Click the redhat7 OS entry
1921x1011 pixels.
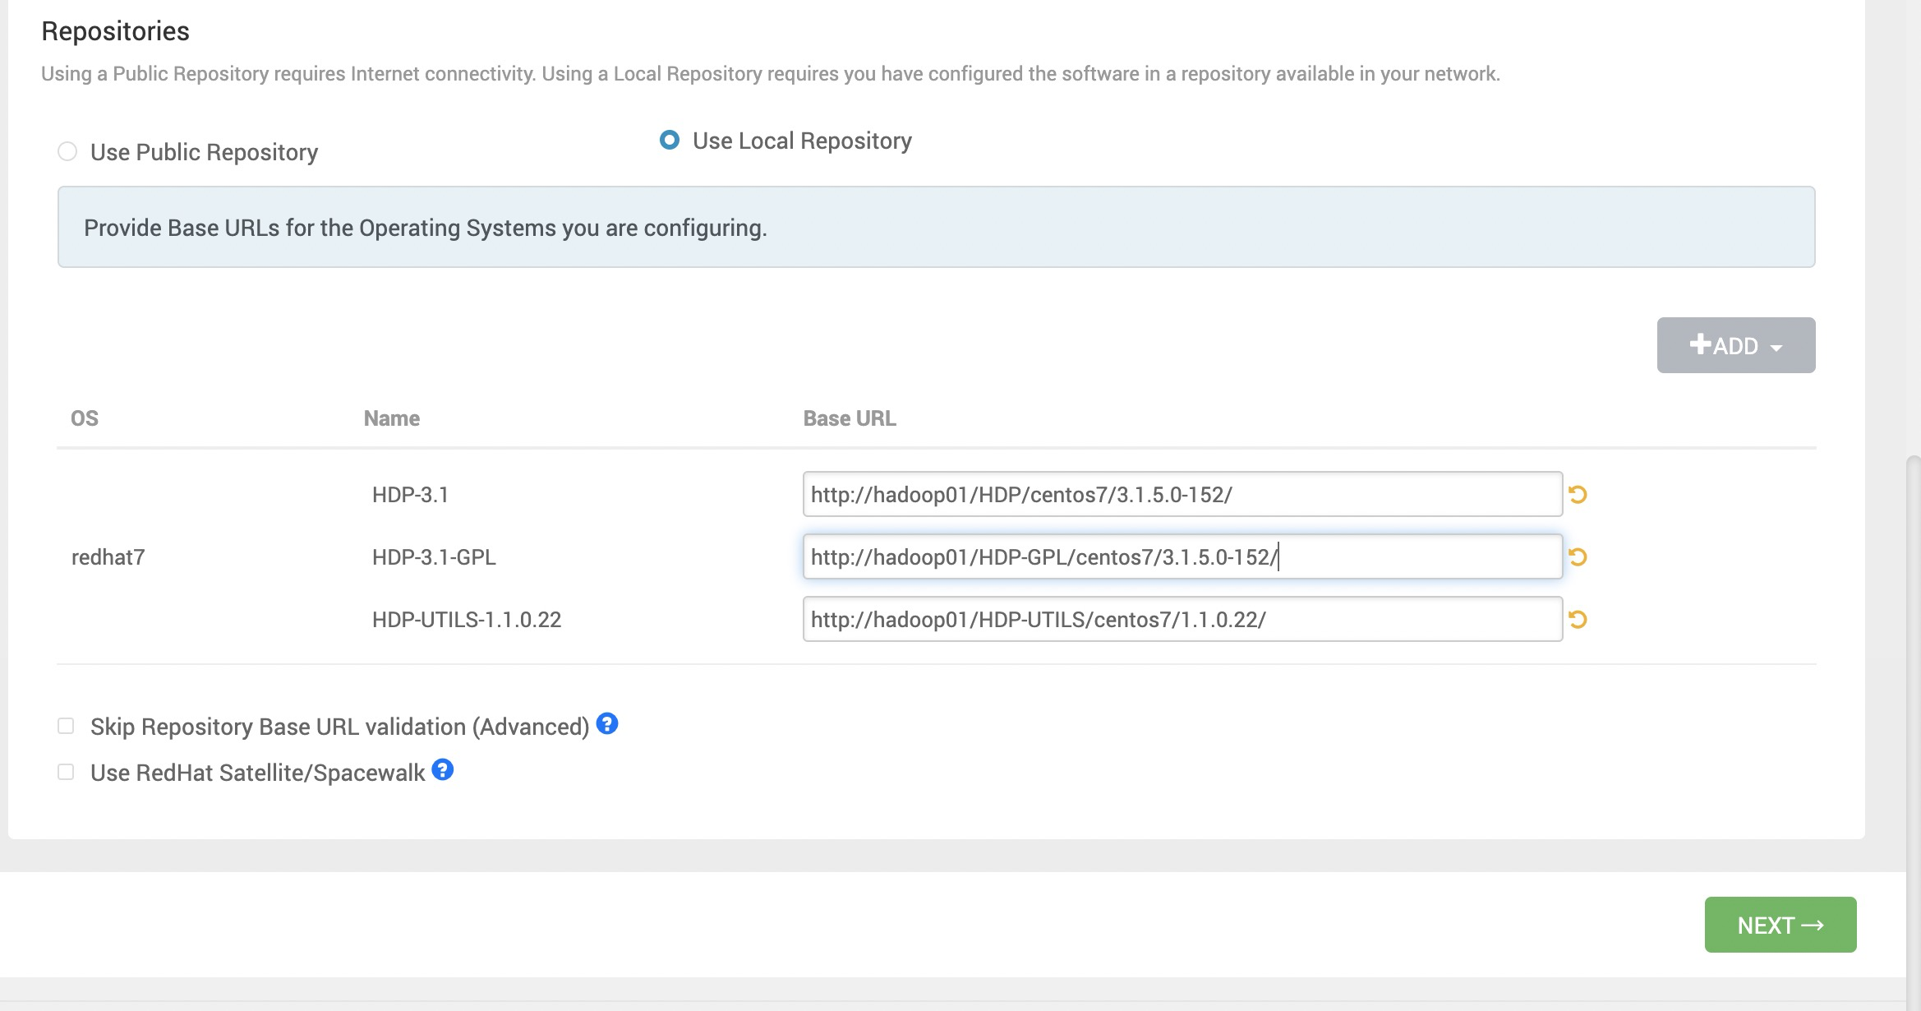(x=108, y=557)
